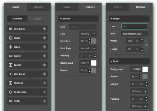The image size is (157, 111).
Task: Click the move handle on RSS Feed row
Action: [44, 83]
